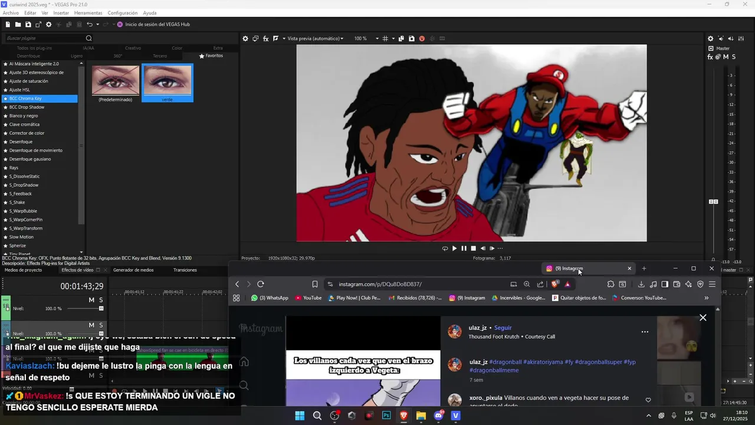This screenshot has width=755, height=425.
Task: Click the plugin search magnifier icon
Action: [89, 38]
